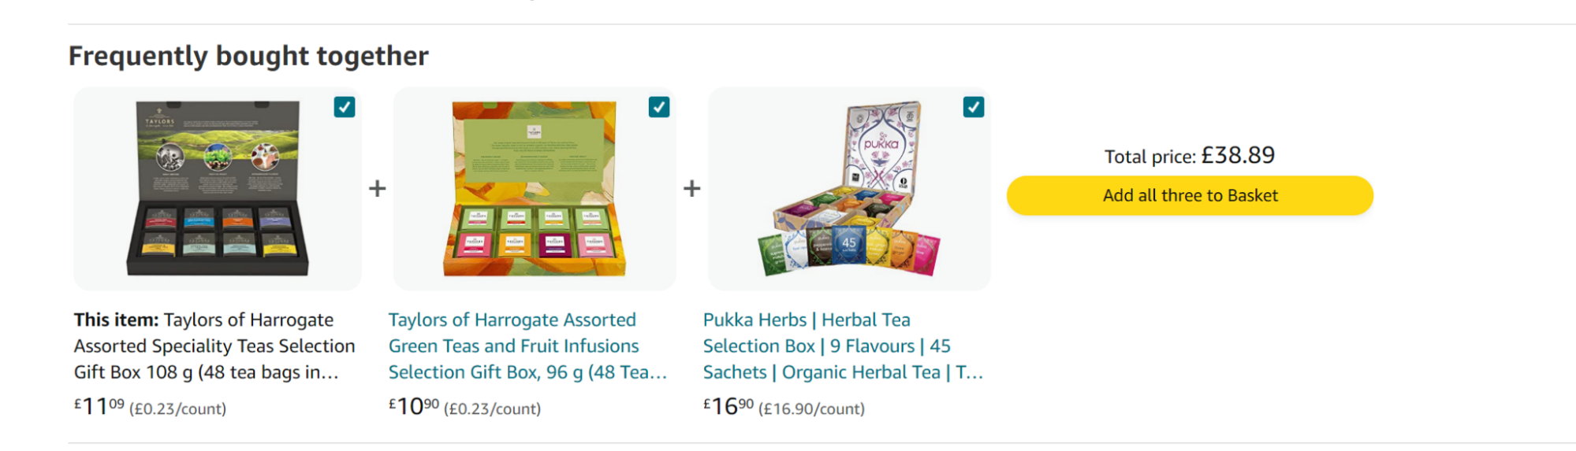Open the orange Green Teas gift box image

(x=534, y=188)
